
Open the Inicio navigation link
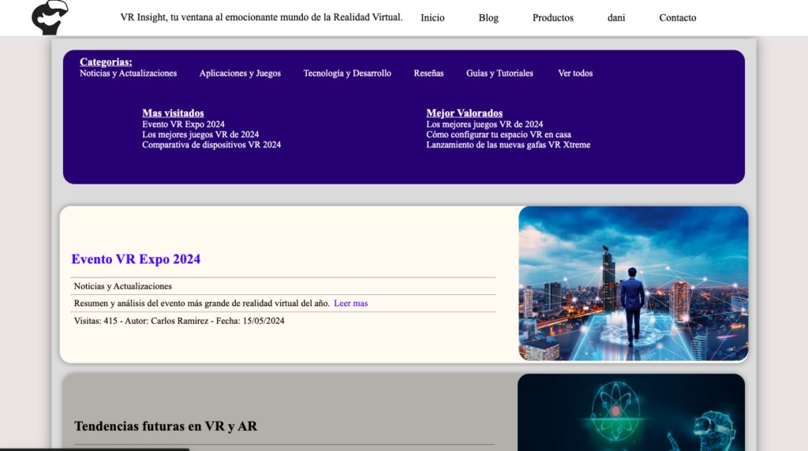[432, 17]
